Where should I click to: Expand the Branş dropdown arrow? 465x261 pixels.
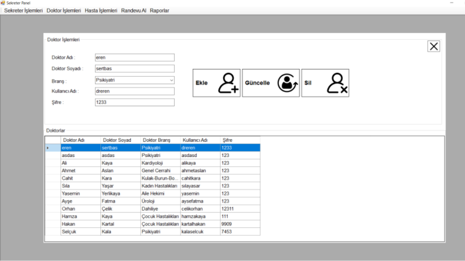(x=171, y=80)
